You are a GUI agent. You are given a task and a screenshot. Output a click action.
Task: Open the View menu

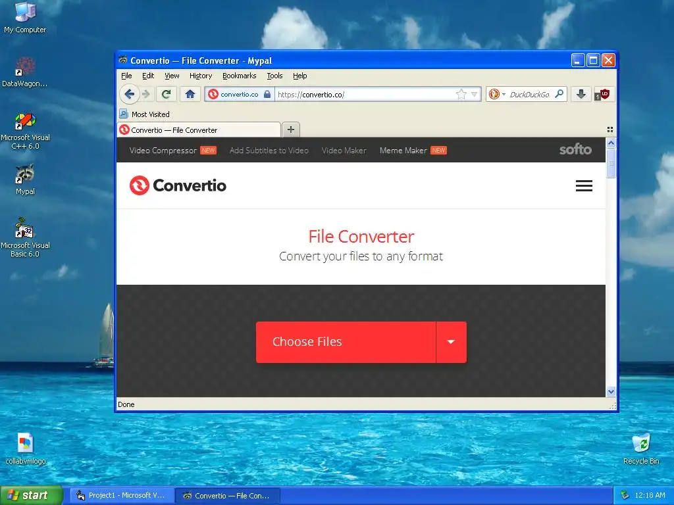(x=172, y=76)
